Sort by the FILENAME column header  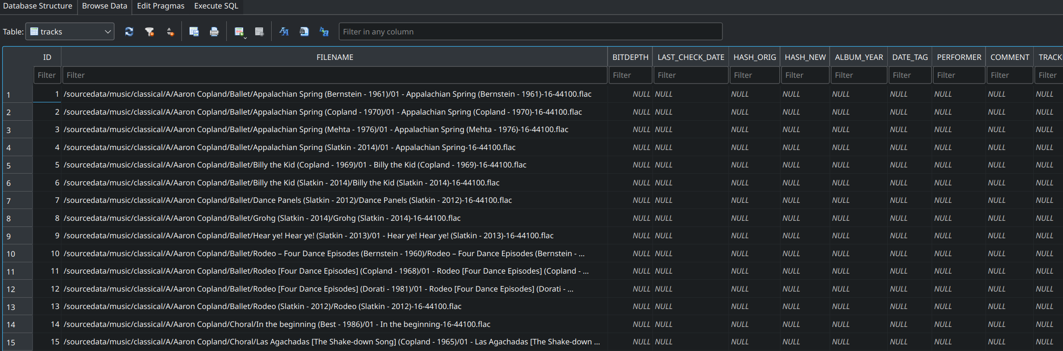(334, 57)
